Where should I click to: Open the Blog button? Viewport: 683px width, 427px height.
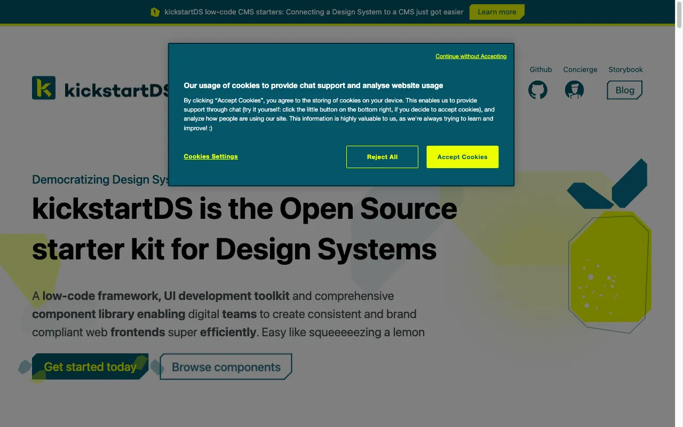[x=624, y=90]
